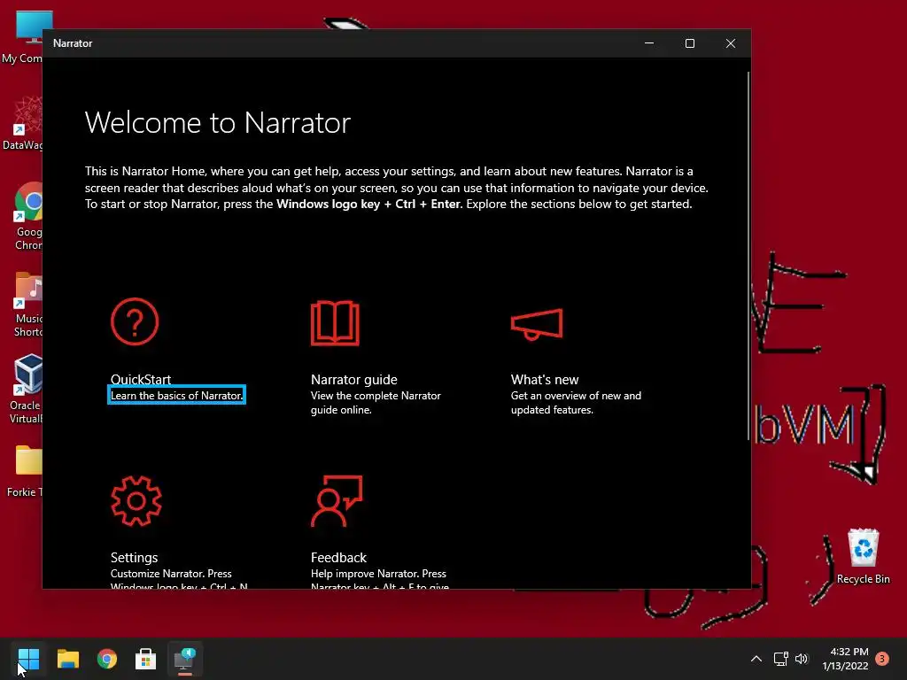Close the Narrator window

tap(731, 43)
